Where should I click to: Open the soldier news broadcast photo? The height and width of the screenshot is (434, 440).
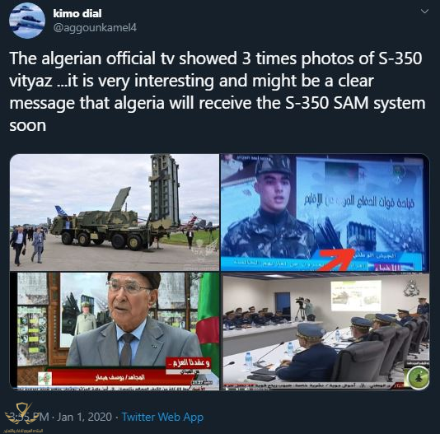point(325,212)
